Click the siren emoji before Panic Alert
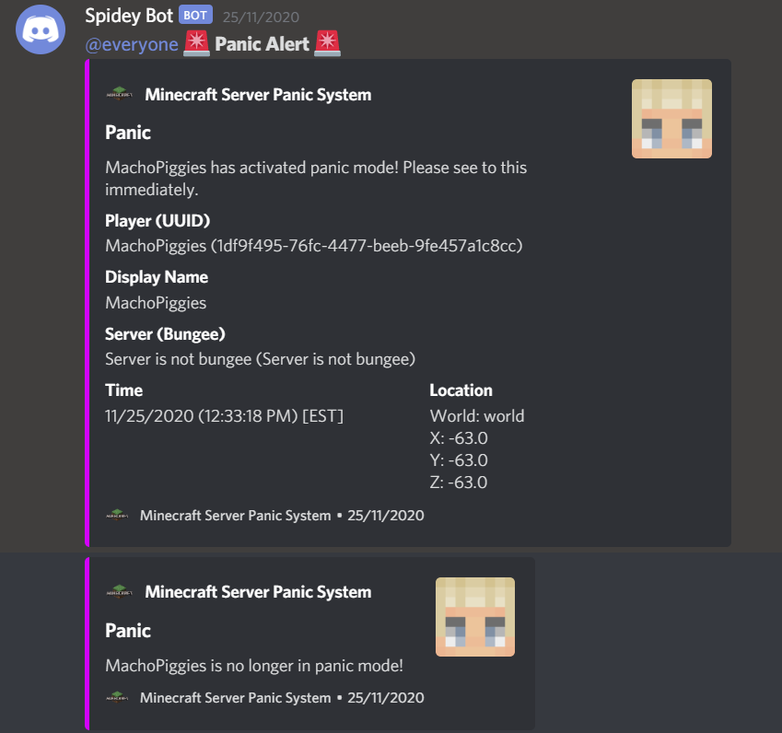Viewport: 782px width, 733px height. pyautogui.click(x=195, y=43)
